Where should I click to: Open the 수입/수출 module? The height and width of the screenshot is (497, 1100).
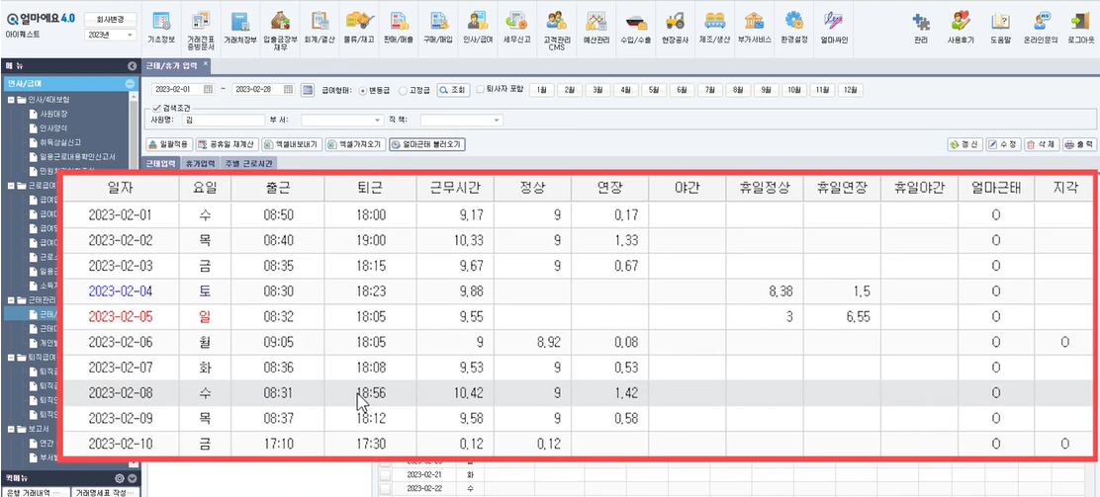pyautogui.click(x=636, y=27)
